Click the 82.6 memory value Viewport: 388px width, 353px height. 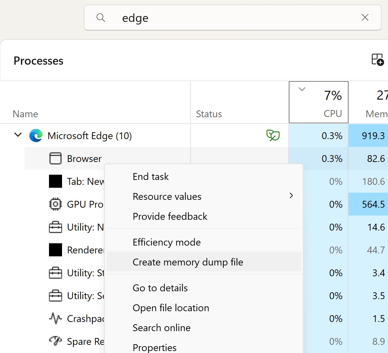pyautogui.click(x=376, y=158)
